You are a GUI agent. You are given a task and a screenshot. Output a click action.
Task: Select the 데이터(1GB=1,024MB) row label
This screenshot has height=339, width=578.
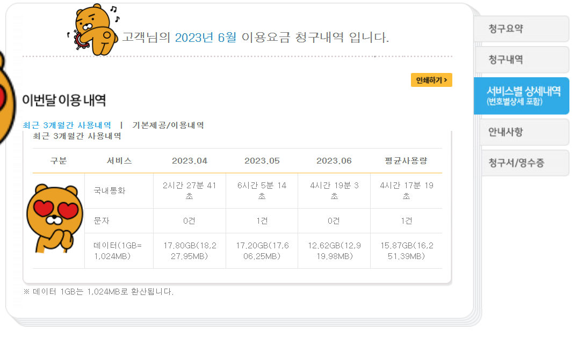pyautogui.click(x=118, y=250)
